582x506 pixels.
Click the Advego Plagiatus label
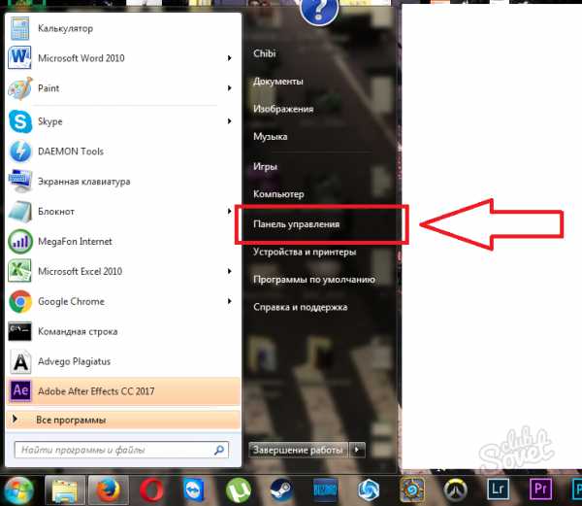point(74,361)
